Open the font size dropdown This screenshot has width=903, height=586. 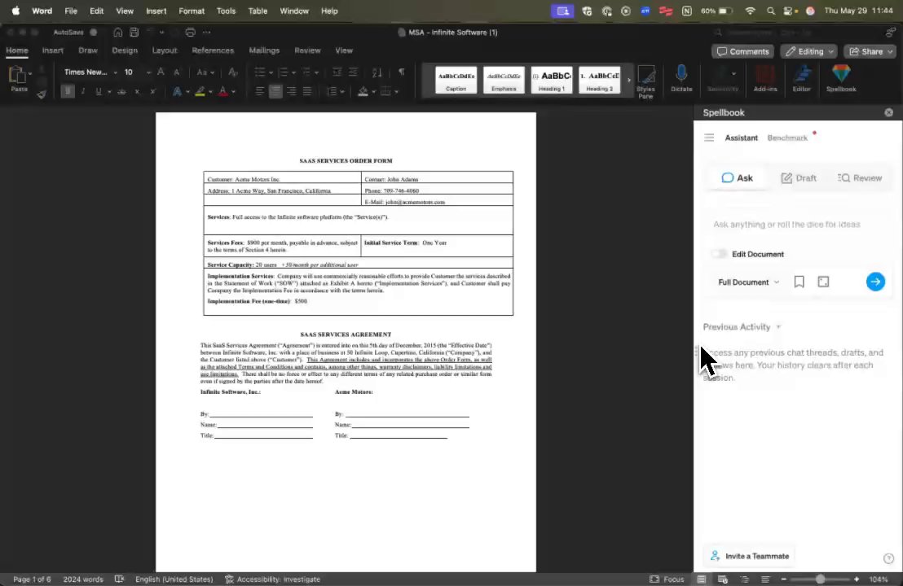[x=148, y=72]
